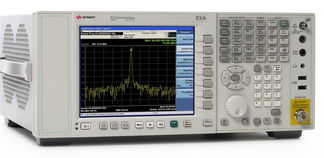324x158 pixels.
Task: Push the Del key
Action: point(267,69)
